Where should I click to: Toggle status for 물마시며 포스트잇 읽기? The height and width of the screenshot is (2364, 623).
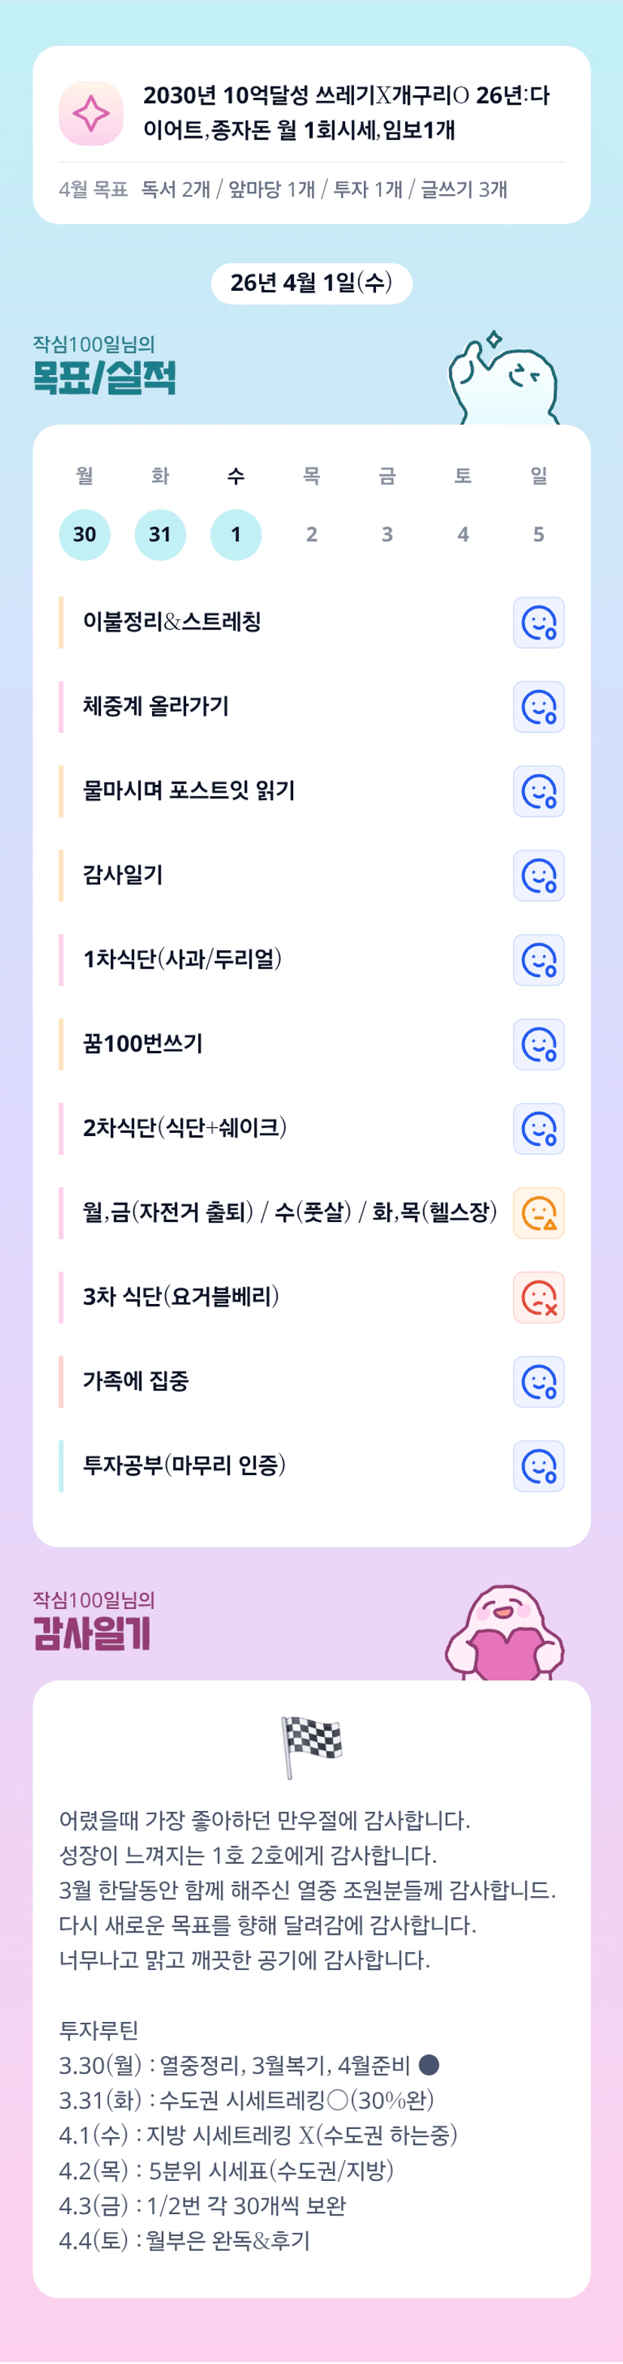point(539,791)
